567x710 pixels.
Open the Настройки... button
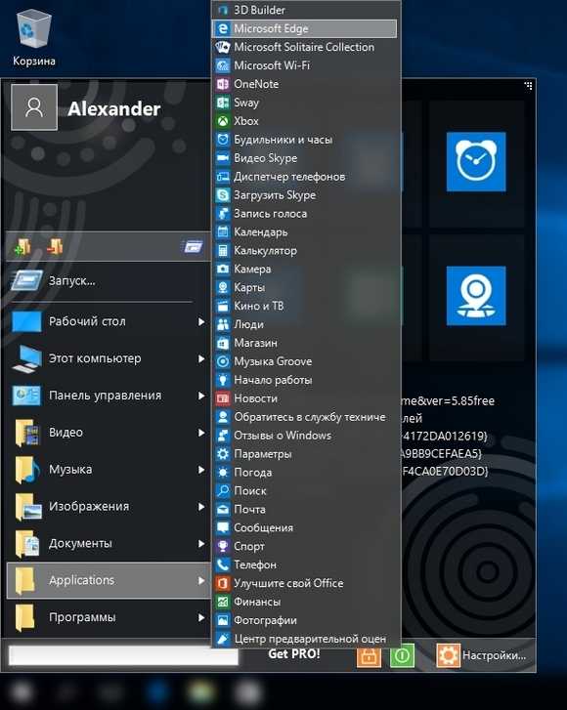click(x=482, y=655)
